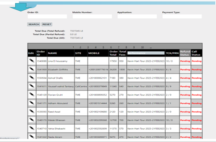Click edit pencil for Florian Gruhl
The image size is (216, 142).
click(x=32, y=94)
